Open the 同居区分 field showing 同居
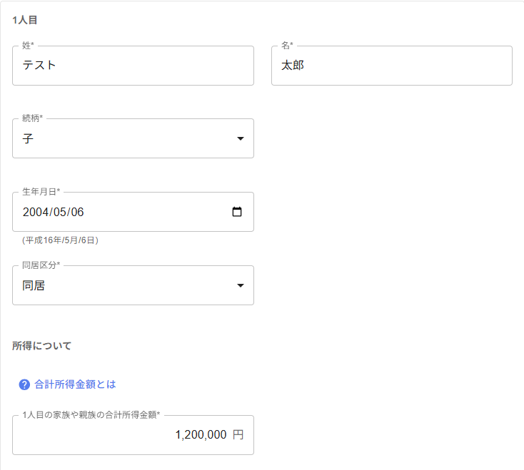Image resolution: width=524 pixels, height=470 pixels. click(x=121, y=285)
